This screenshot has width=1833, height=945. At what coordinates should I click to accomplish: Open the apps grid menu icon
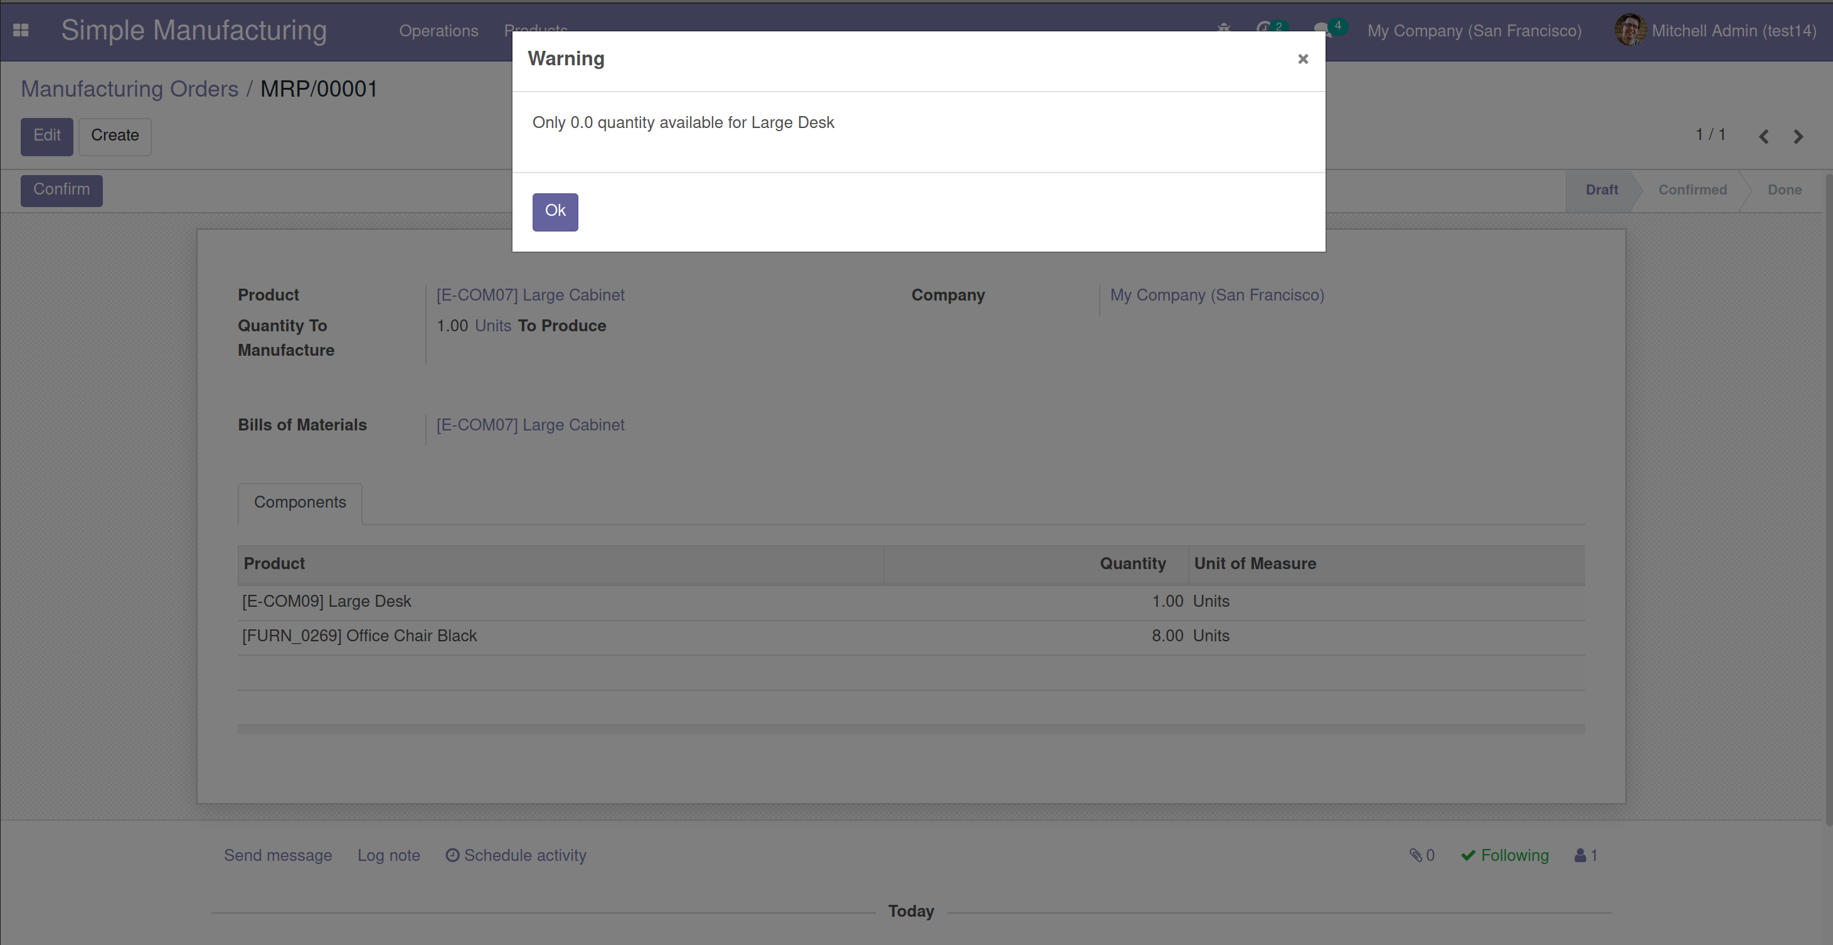click(x=21, y=31)
